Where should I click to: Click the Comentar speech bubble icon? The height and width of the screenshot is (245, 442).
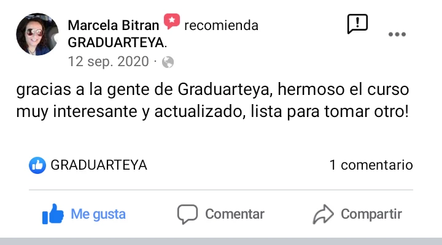187,214
